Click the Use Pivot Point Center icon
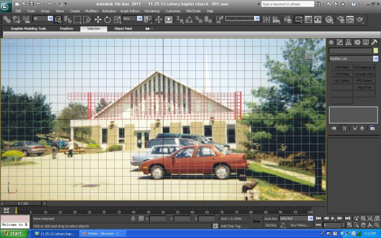381x238 pixels. [148, 20]
